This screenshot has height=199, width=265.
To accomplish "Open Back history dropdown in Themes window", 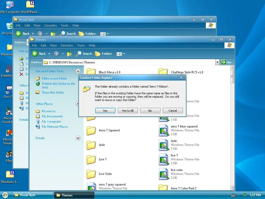I will point(49,54).
